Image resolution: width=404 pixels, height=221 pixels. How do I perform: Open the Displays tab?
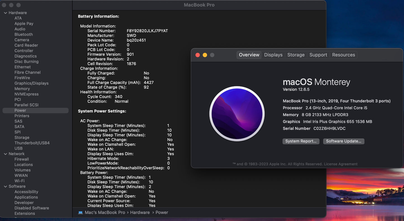coord(273,55)
